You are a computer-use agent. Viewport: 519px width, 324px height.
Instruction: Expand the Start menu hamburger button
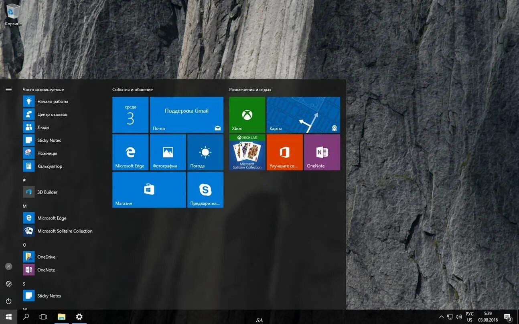pos(8,90)
